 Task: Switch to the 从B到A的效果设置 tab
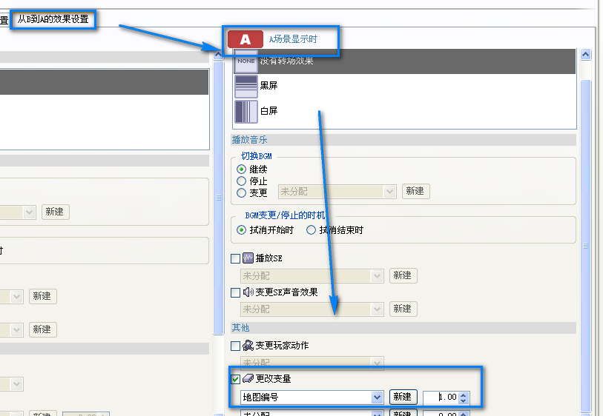pos(53,19)
